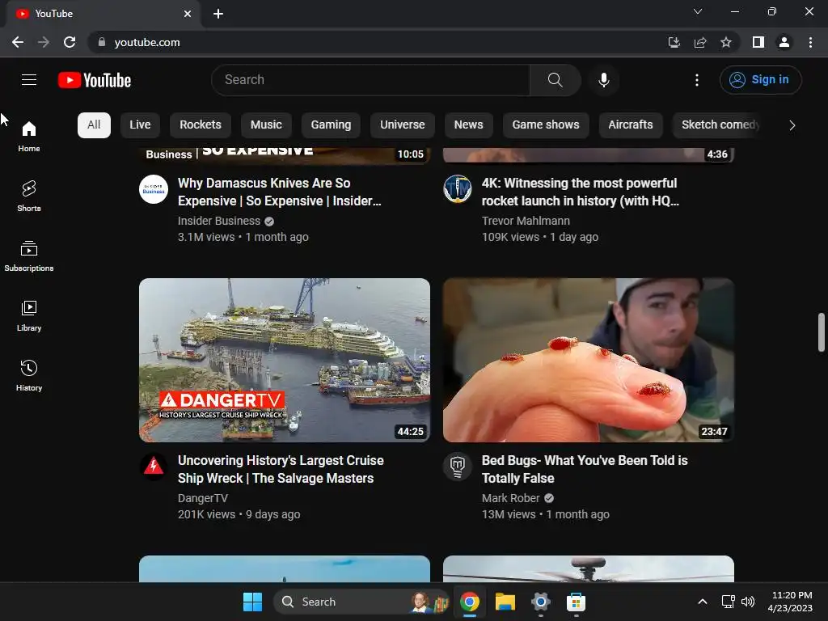
Task: Open File Explorer from the taskbar
Action: [505, 602]
